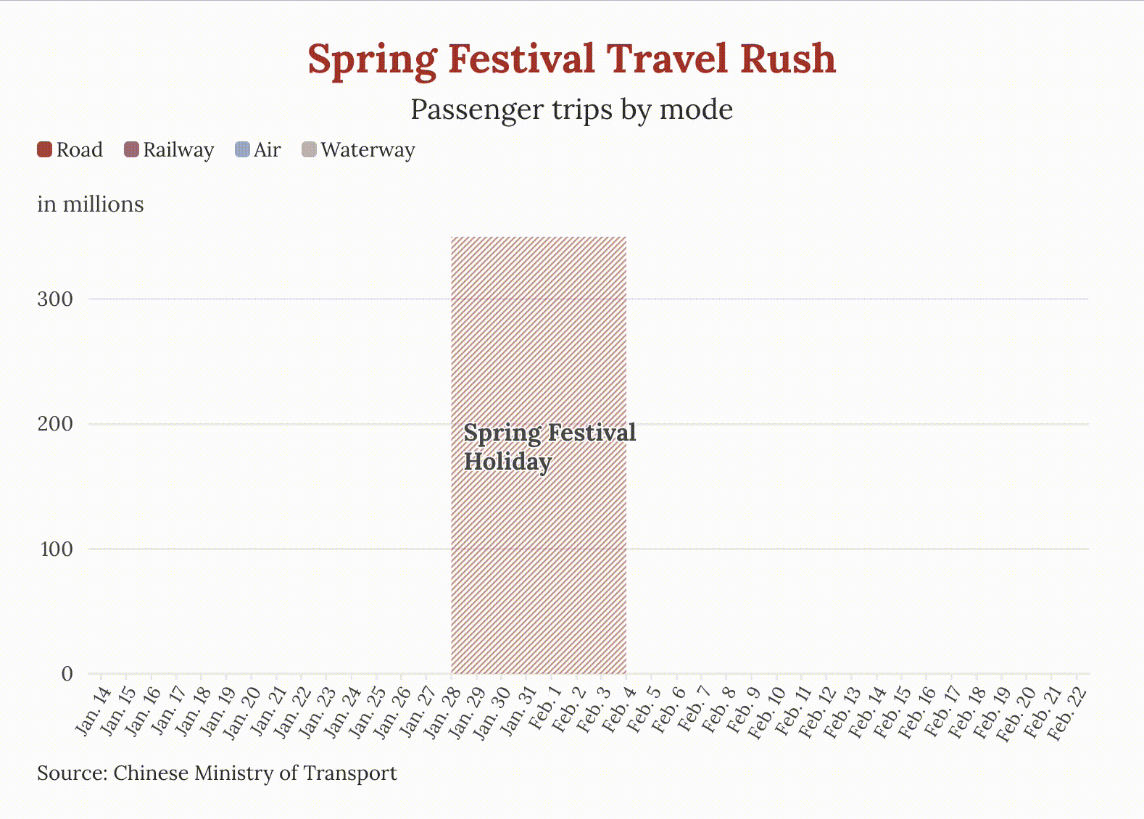Click the Source: Chinese Ministry of Transport text
Screen dimensions: 1144x819
pyautogui.click(x=217, y=773)
